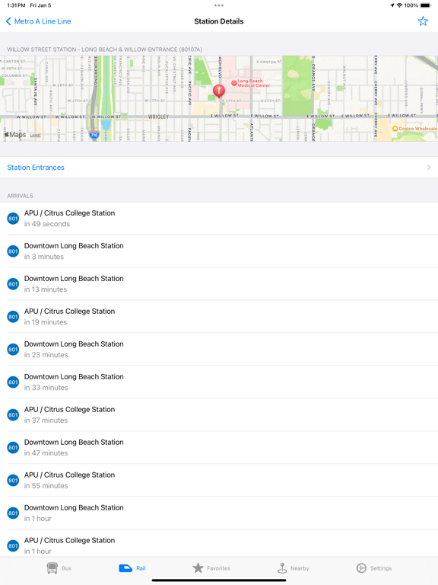Tap the favorite star icon
Image resolution: width=438 pixels, height=585 pixels.
tap(423, 21)
